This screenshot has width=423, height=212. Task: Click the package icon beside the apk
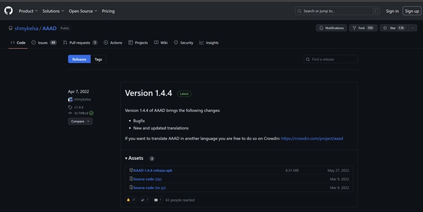[131, 170]
